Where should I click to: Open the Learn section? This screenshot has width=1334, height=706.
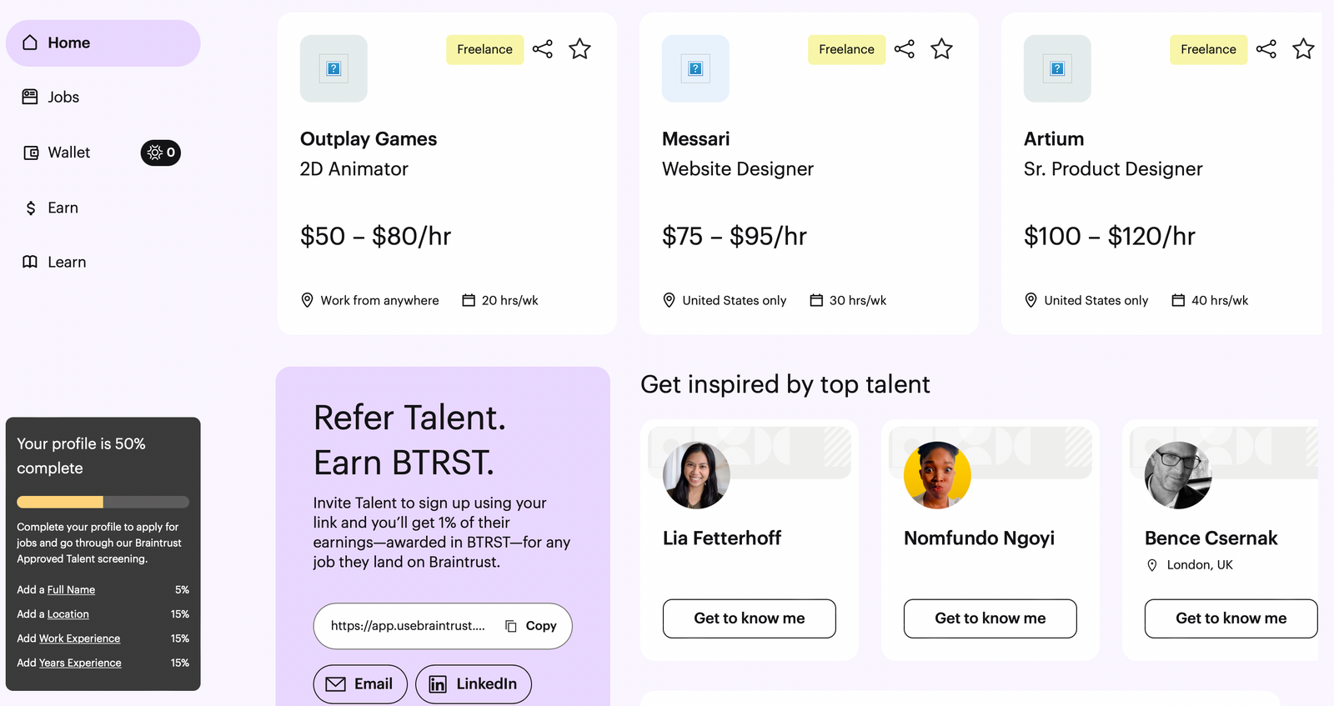(66, 262)
